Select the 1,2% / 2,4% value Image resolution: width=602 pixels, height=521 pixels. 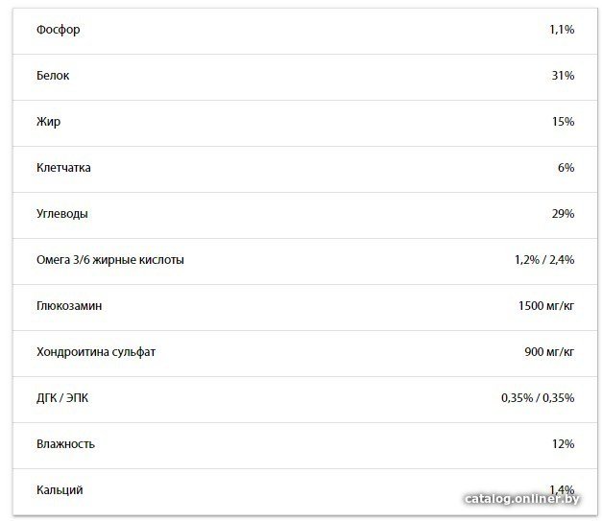544,260
